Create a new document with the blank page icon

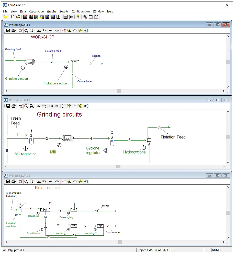pyautogui.click(x=13, y=17)
